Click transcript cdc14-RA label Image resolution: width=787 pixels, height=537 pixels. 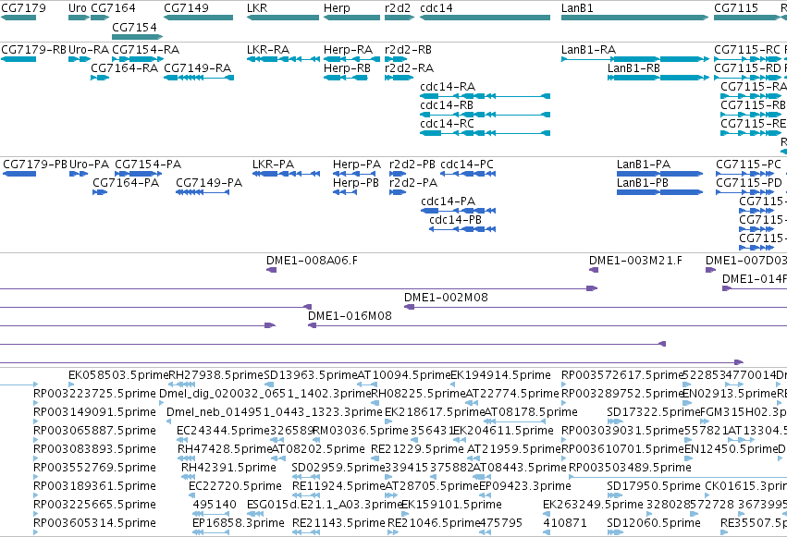(x=448, y=86)
